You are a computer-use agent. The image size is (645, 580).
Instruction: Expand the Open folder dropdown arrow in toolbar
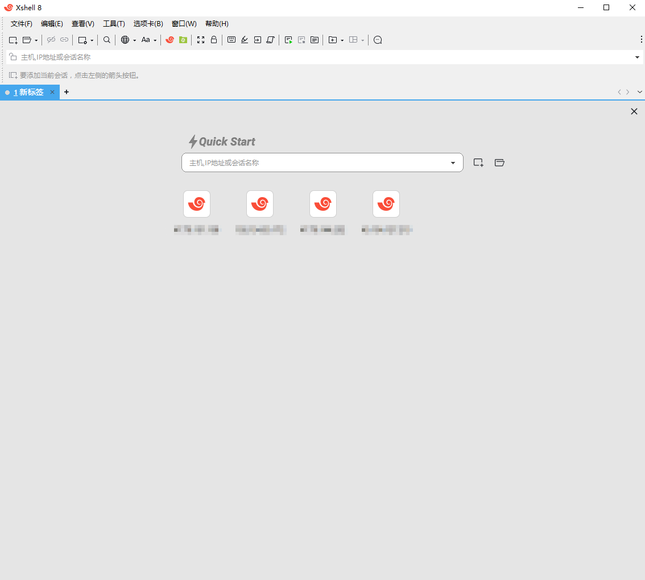36,40
